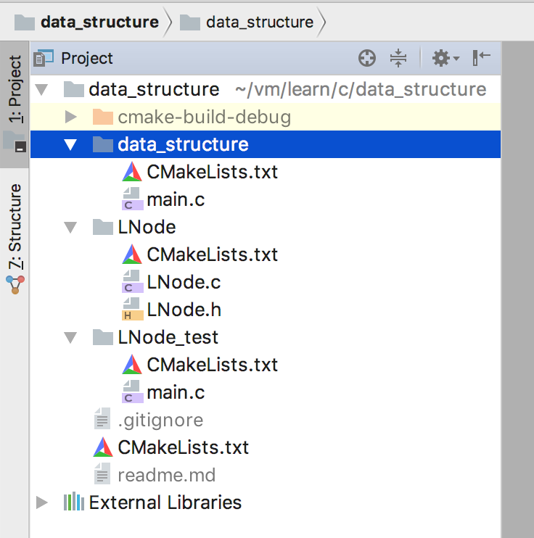534x538 pixels.
Task: Select the highlighted data_structure folder
Action: [266, 144]
